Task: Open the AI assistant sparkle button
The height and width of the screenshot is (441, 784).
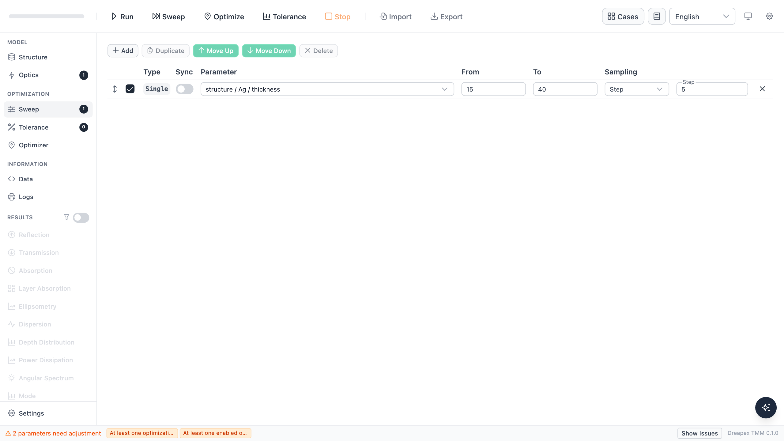Action: point(766,408)
